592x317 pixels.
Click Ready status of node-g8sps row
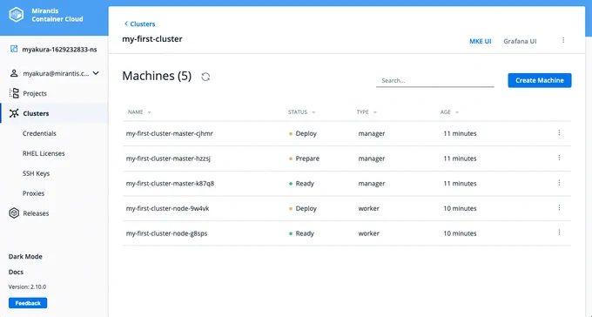[x=305, y=233]
